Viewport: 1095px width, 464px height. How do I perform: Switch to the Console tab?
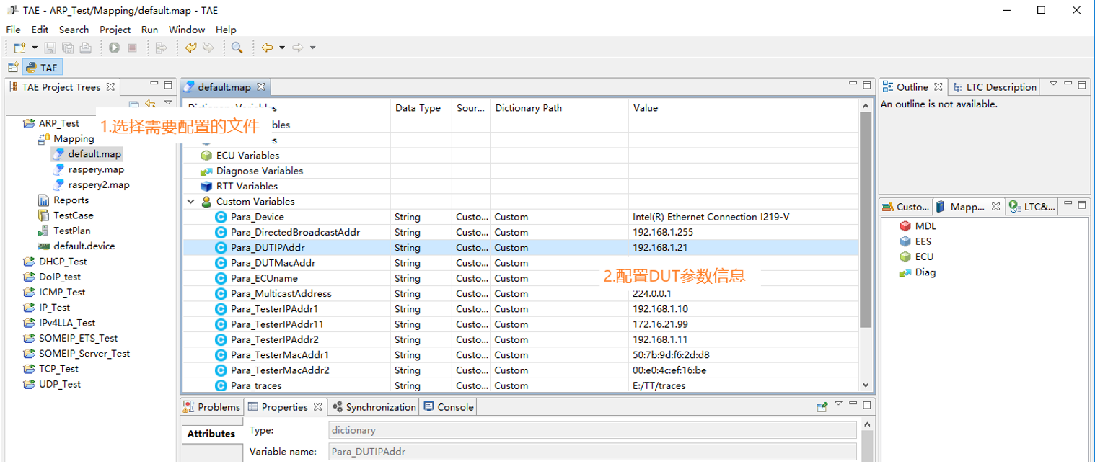click(x=449, y=407)
